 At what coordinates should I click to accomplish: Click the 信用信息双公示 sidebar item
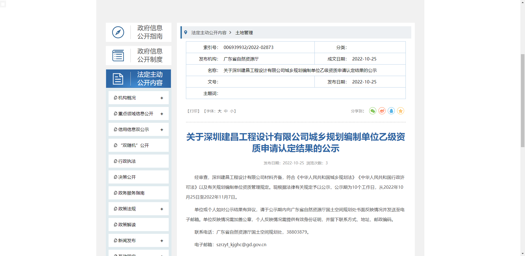[131, 129]
